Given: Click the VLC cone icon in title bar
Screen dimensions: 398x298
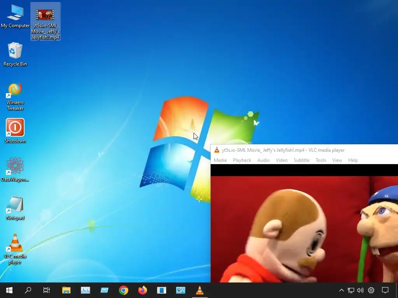Looking at the screenshot, I should (x=217, y=150).
